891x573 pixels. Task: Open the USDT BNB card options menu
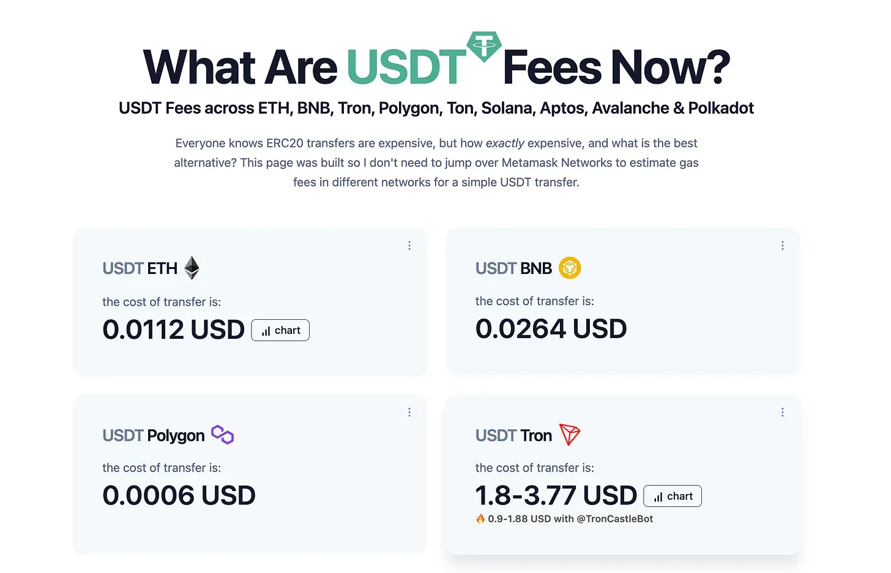(782, 246)
